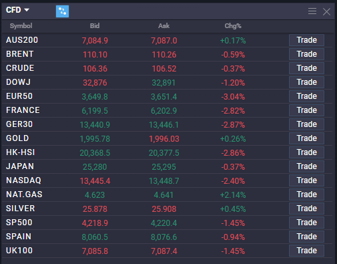Click DOWJ bid price 32,876
337x264 pixels.
point(95,83)
